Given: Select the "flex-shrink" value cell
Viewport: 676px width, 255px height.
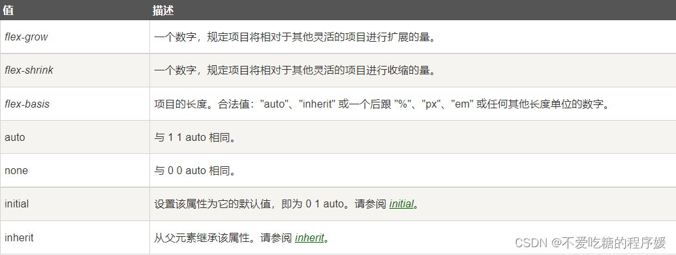Looking at the screenshot, I should point(75,70).
